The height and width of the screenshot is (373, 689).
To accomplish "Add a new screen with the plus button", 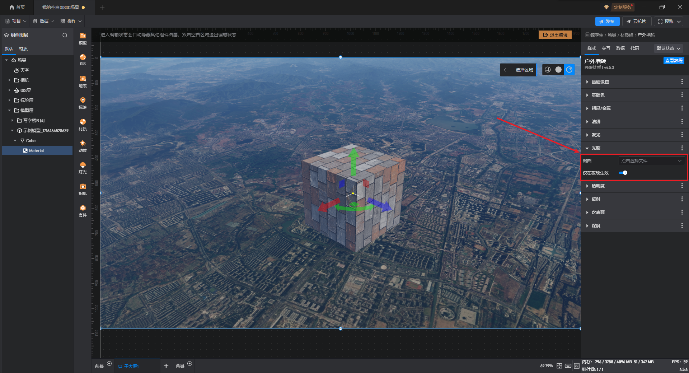I will point(166,366).
